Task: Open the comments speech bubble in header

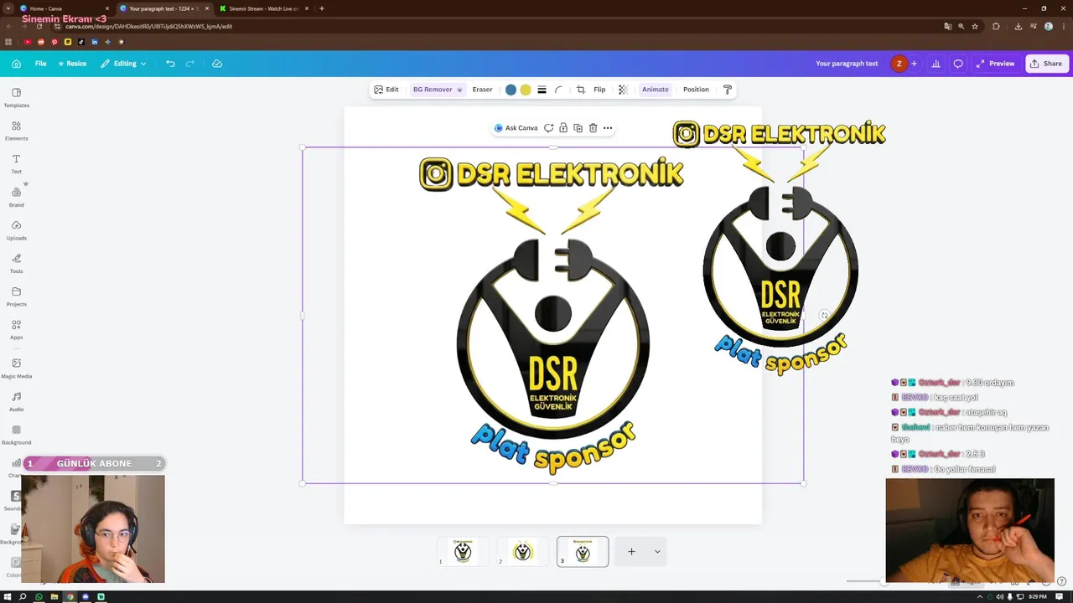Action: coord(958,64)
